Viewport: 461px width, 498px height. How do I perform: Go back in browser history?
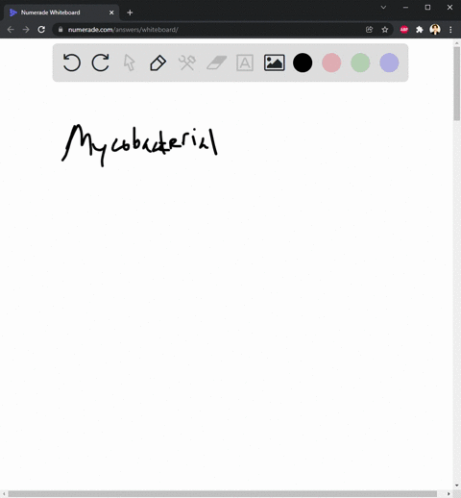click(x=11, y=30)
